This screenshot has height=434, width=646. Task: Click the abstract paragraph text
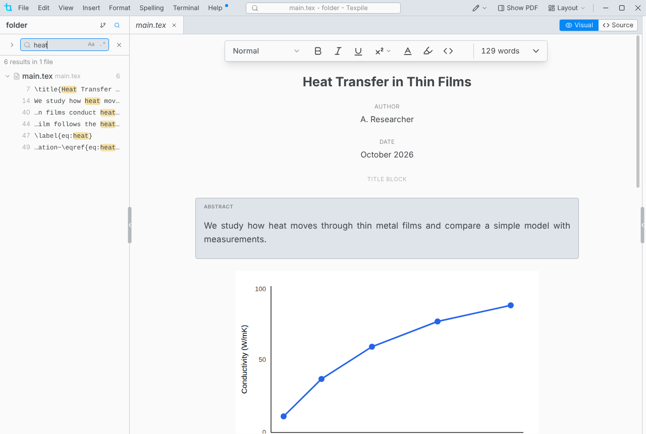(x=387, y=232)
